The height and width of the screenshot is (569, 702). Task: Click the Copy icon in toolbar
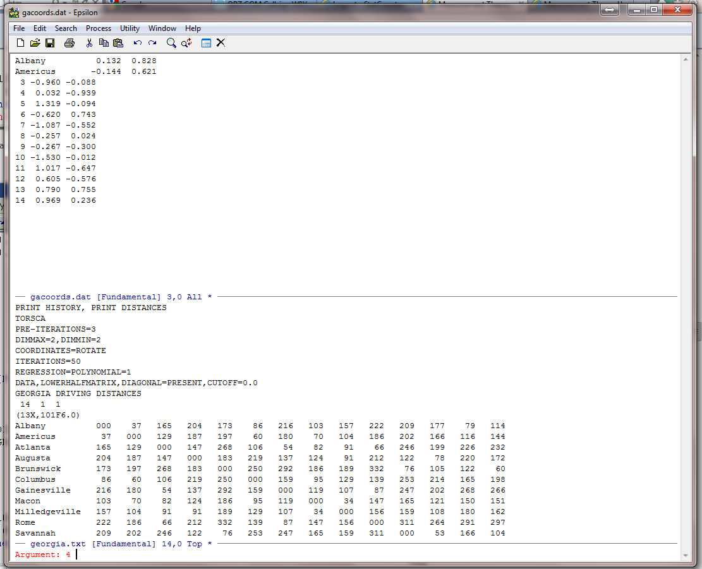pos(104,43)
